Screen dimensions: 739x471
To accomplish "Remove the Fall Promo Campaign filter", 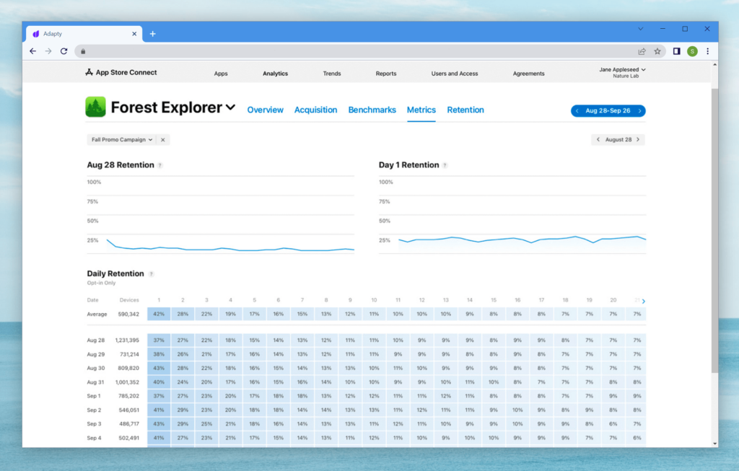I will point(163,140).
